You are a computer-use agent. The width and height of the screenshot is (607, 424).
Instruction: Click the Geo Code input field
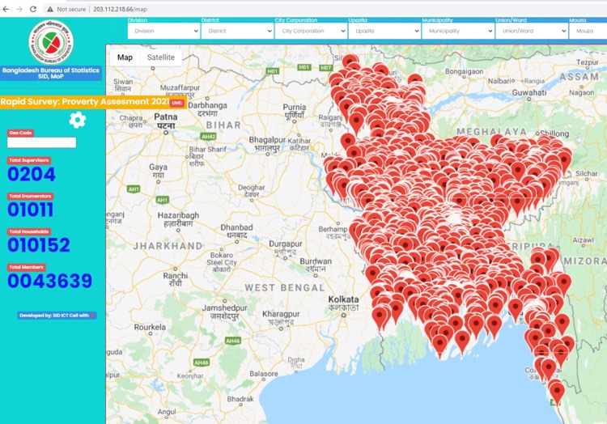[41, 142]
